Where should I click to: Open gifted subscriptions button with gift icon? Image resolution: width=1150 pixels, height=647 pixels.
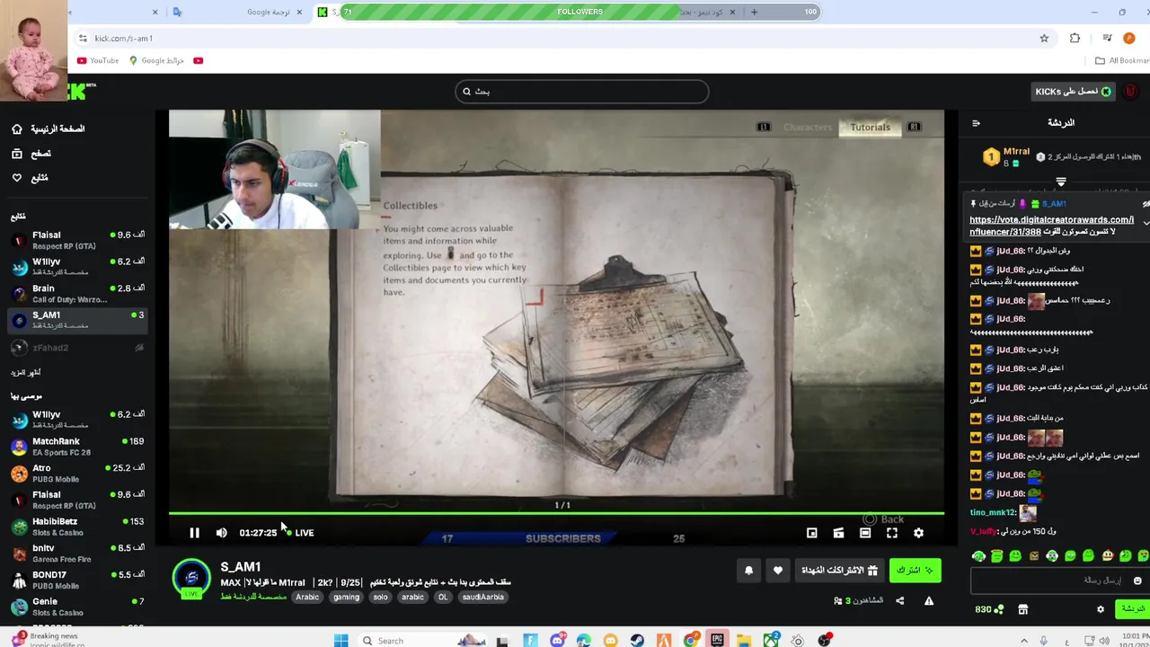[x=839, y=570]
